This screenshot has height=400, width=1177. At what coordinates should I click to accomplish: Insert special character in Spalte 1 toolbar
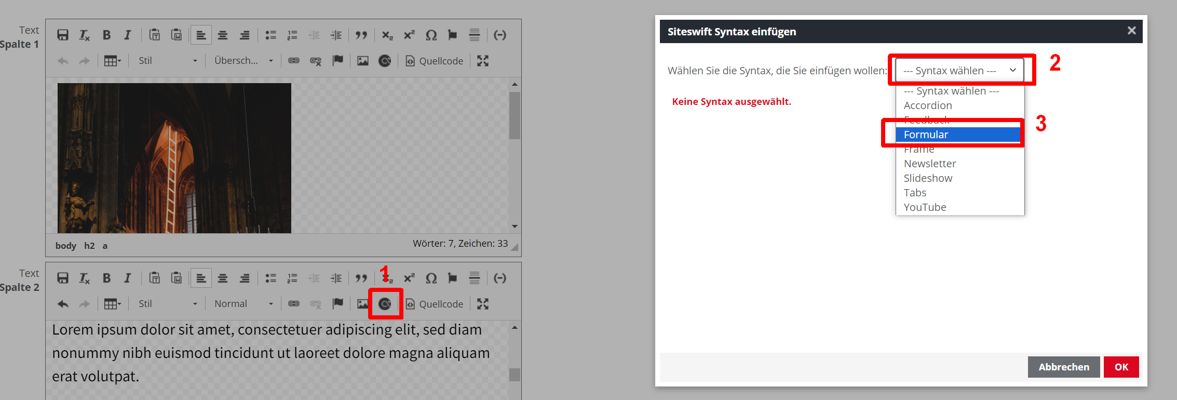click(x=431, y=35)
